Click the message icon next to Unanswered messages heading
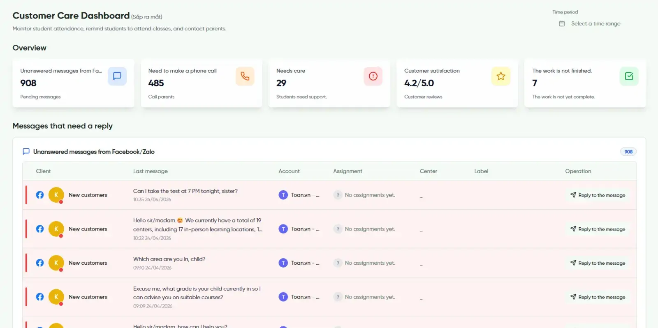Screen dimensions: 658x328 tap(26, 152)
